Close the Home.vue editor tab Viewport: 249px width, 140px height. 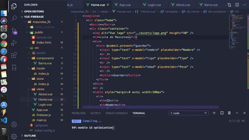coord(108,5)
